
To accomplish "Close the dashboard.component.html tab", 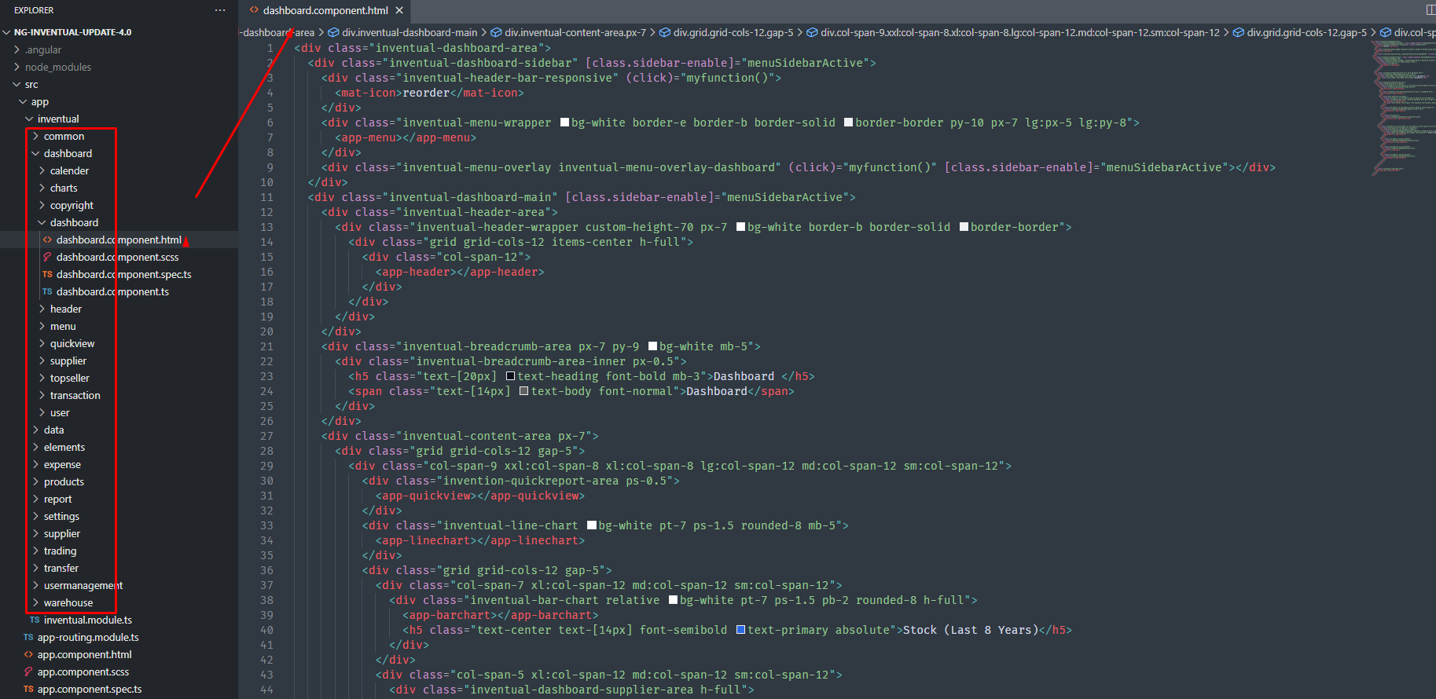I will coord(399,10).
